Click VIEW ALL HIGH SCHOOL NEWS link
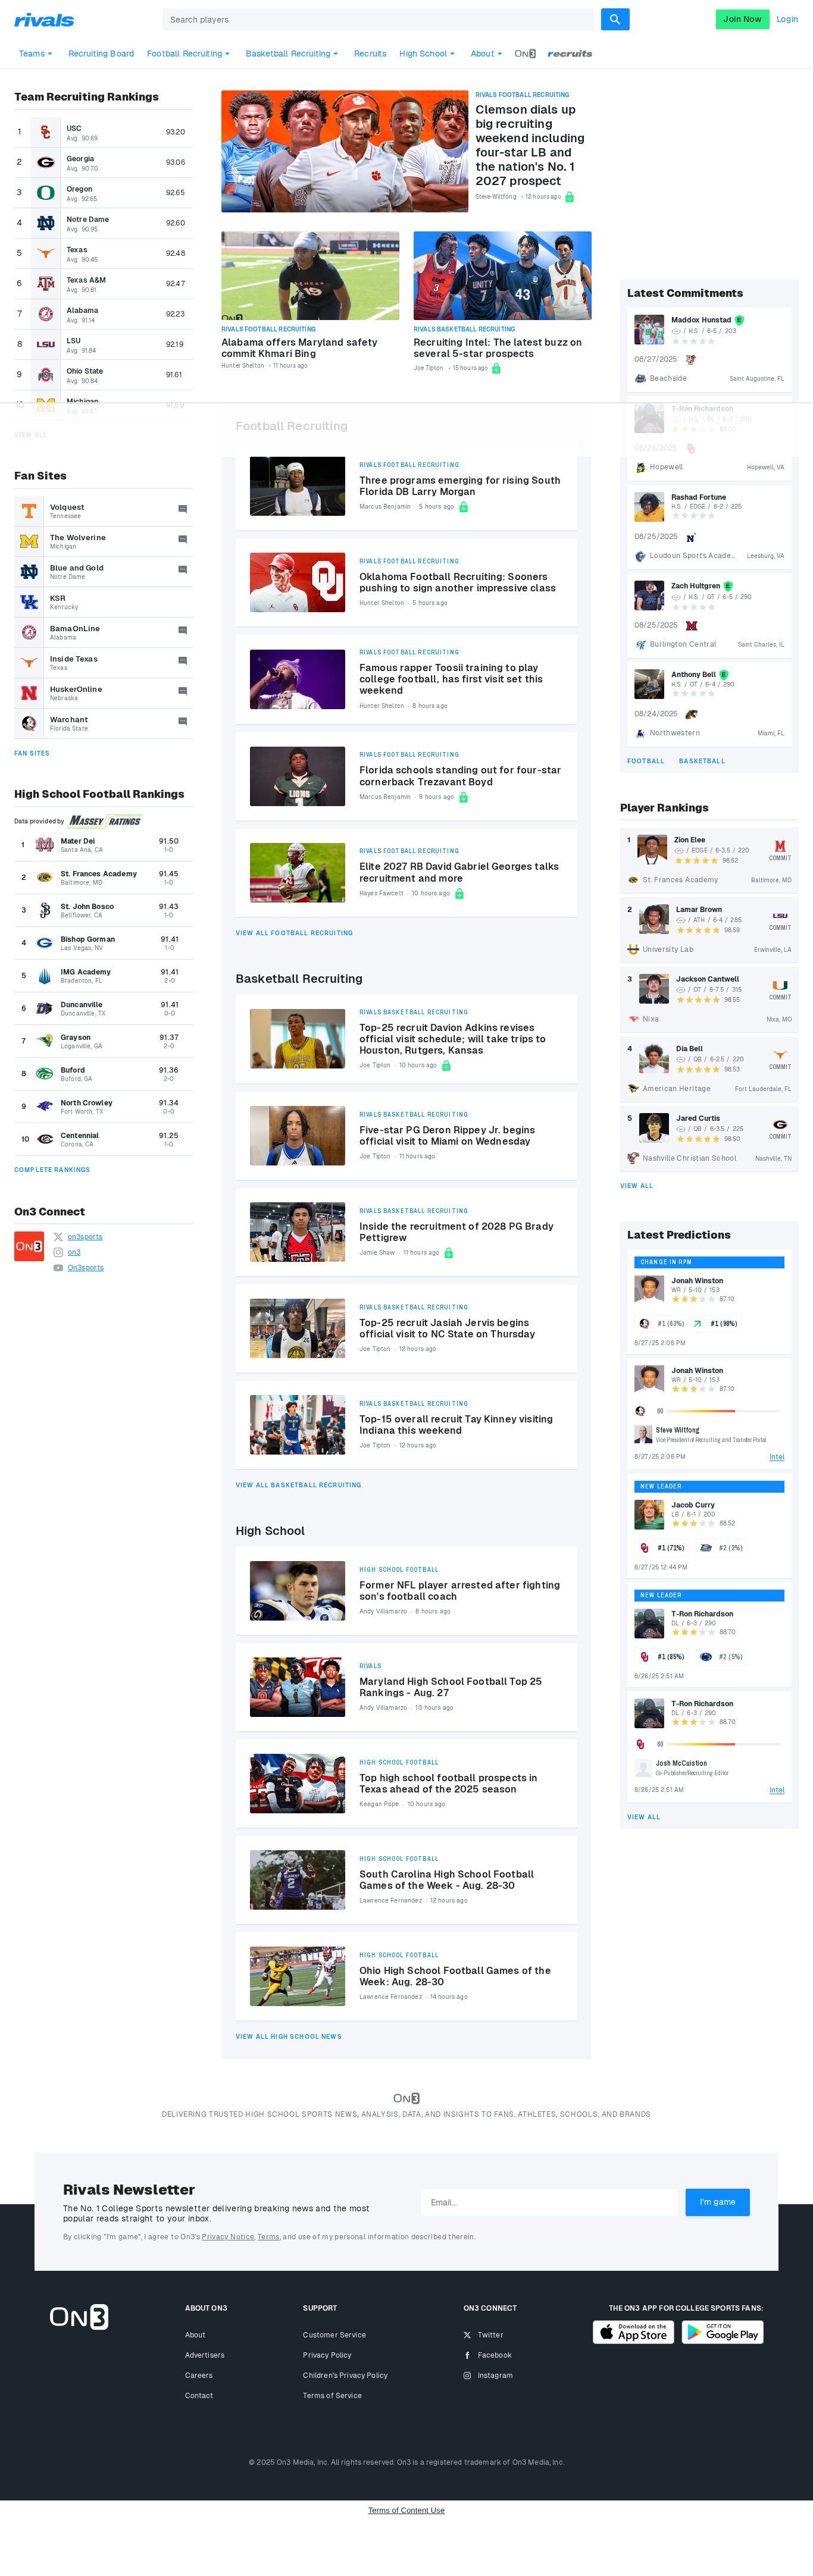Viewport: 813px width, 2576px height. 288,2036
